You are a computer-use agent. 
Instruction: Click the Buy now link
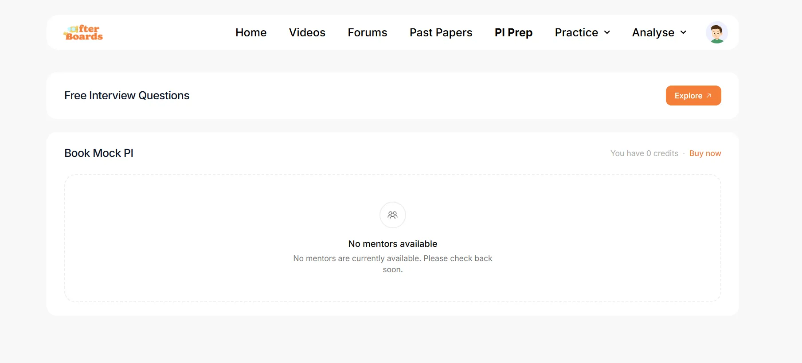pyautogui.click(x=705, y=153)
